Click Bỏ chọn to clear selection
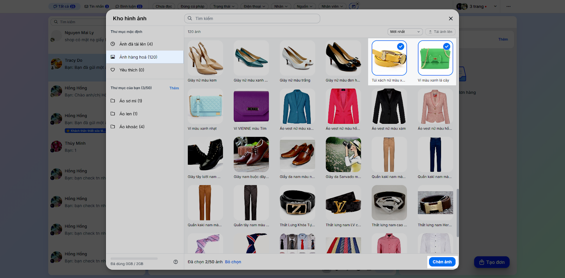The width and height of the screenshot is (565, 278). (x=233, y=262)
